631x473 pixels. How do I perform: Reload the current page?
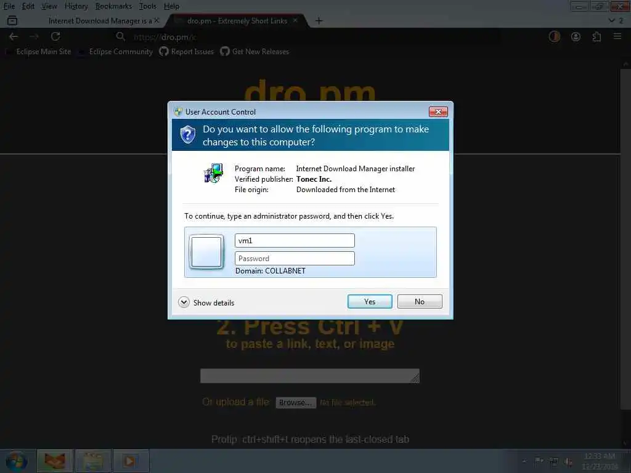click(55, 36)
